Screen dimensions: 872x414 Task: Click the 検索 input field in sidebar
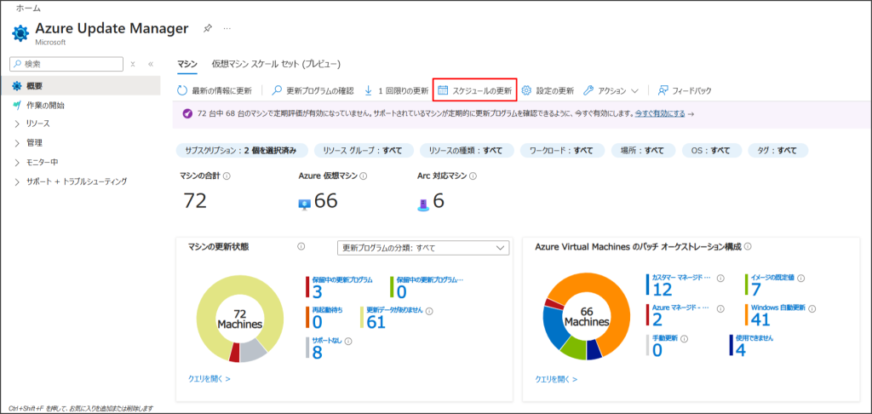pyautogui.click(x=68, y=64)
